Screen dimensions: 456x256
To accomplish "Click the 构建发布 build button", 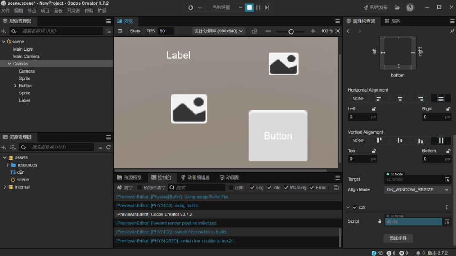I will pos(375,8).
